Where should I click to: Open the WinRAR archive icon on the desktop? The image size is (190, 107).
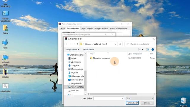5,73
